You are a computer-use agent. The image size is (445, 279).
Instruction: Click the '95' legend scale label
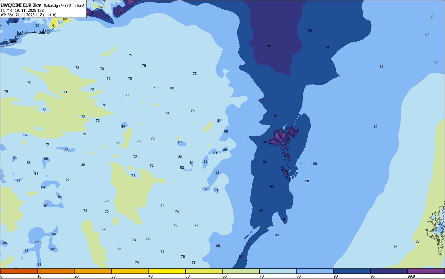[373, 276]
